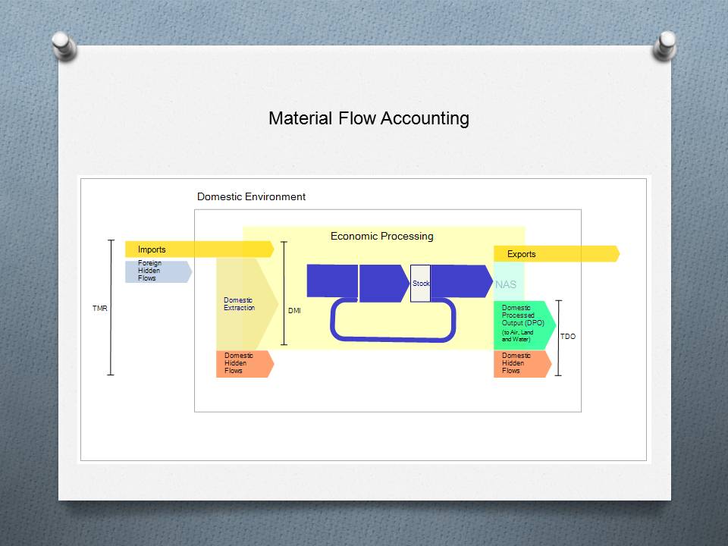Click the Foreign Hidden Flows arrow
This screenshot has width=728, height=546.
tap(158, 271)
